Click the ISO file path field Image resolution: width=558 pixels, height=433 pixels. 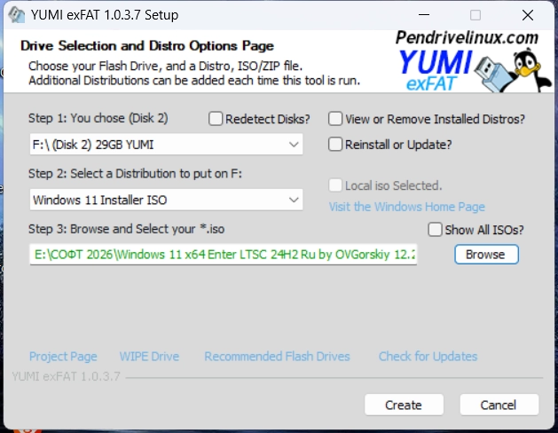tap(224, 255)
